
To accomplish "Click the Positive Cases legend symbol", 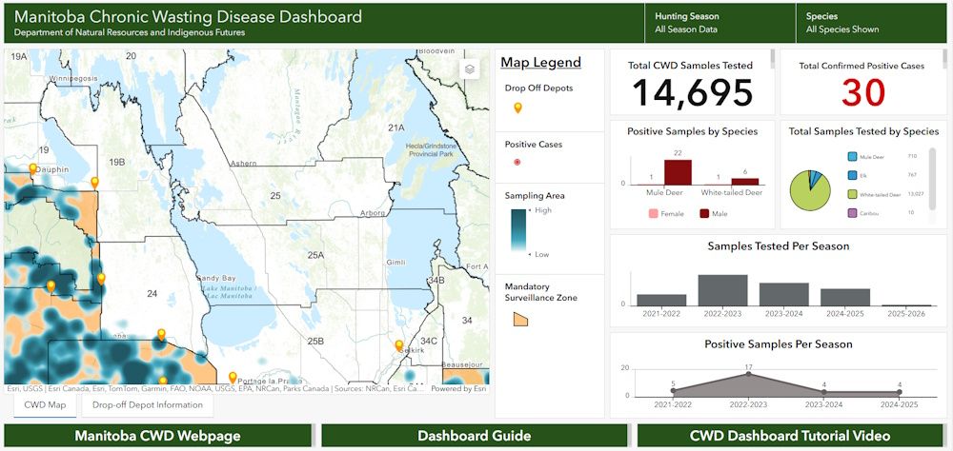I will coord(517,163).
